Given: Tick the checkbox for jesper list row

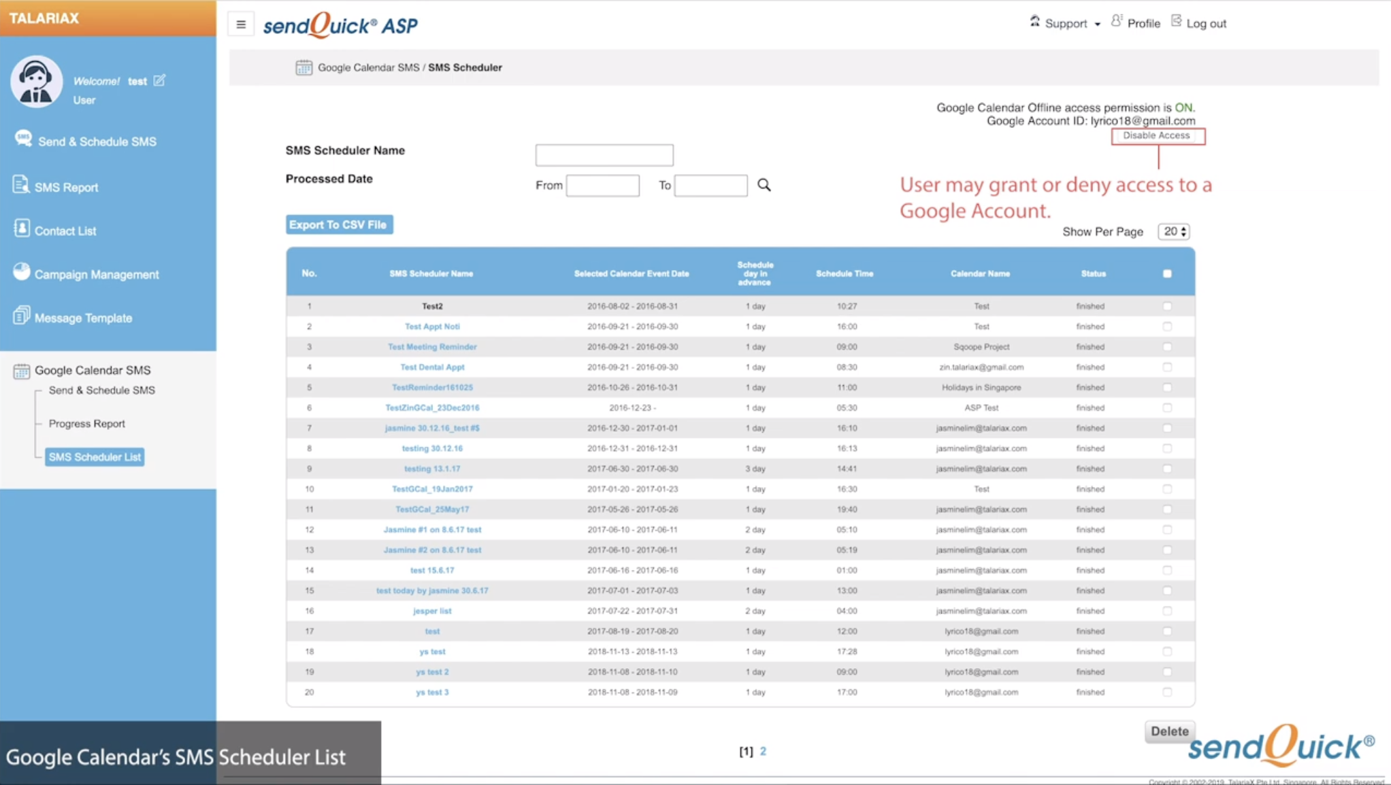Looking at the screenshot, I should tap(1167, 611).
